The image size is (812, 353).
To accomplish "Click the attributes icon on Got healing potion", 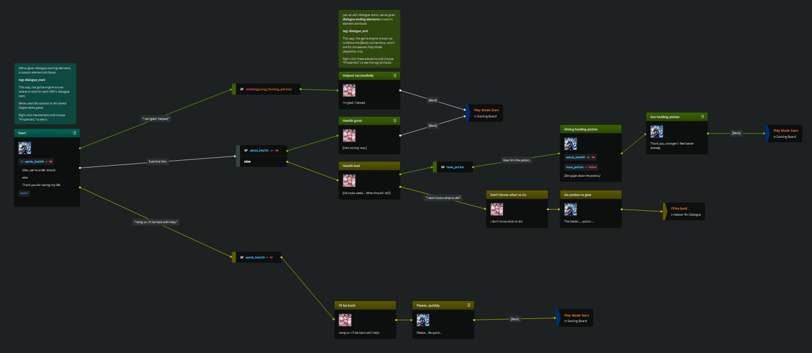I will coord(703,116).
